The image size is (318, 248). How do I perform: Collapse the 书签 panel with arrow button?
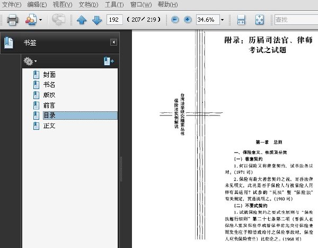click(x=113, y=42)
